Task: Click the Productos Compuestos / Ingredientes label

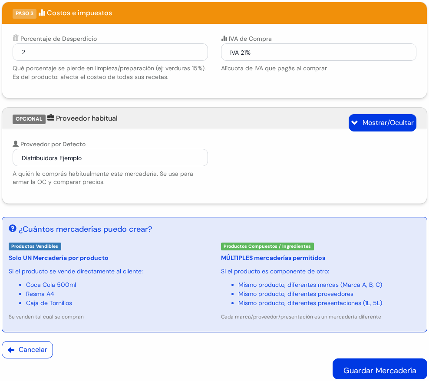Action: [267, 246]
